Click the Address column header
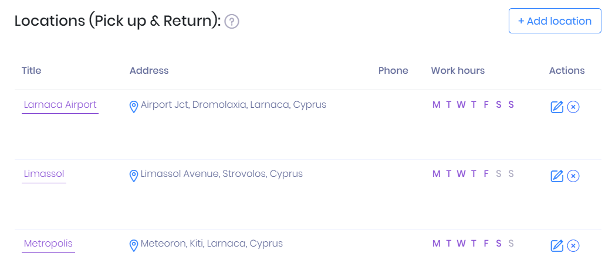The height and width of the screenshot is (270, 612). pos(149,70)
